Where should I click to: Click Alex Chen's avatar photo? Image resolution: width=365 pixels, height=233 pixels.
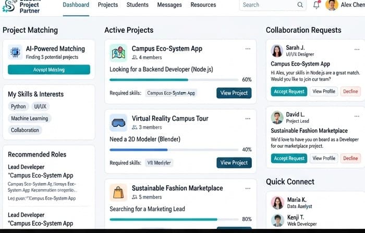pos(332,5)
